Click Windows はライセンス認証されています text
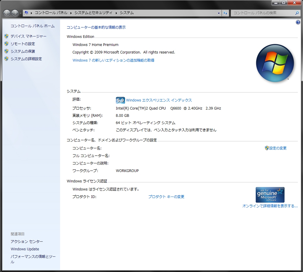 [x=106, y=189]
